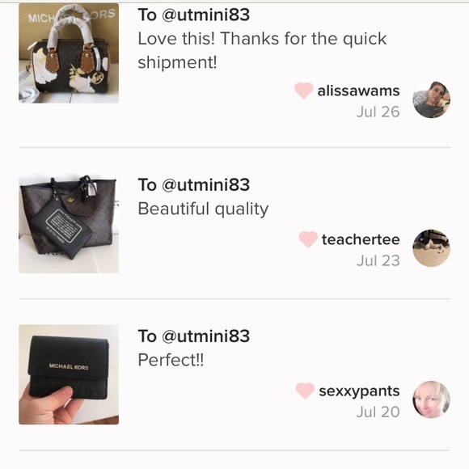
Task: Open sexxypants round avatar
Action: [x=431, y=399]
